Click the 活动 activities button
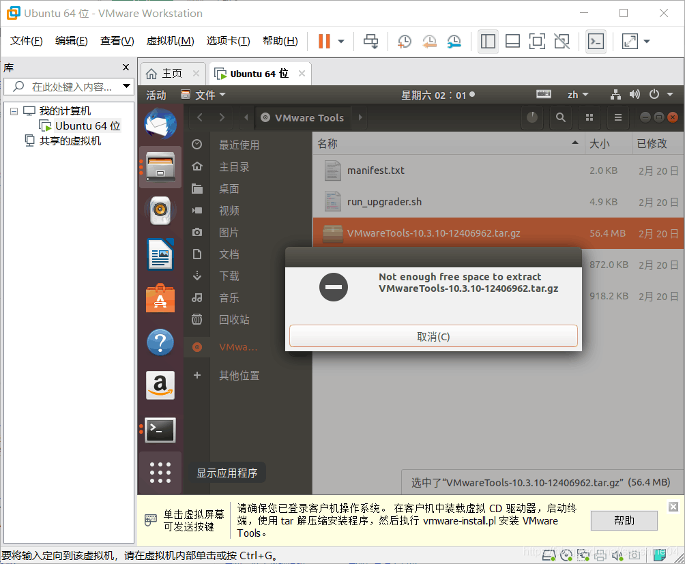The image size is (685, 564). 156,95
